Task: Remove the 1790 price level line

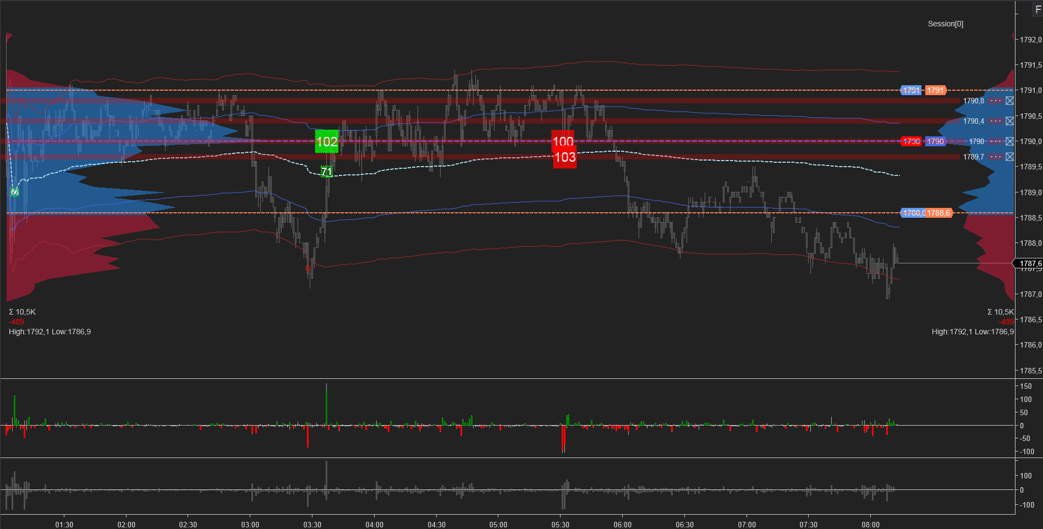Action: [1009, 141]
